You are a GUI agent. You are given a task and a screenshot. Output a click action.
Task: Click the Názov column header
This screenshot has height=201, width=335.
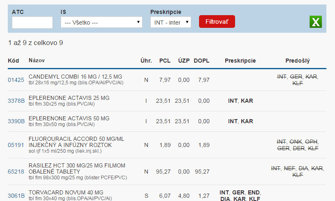pyautogui.click(x=37, y=61)
